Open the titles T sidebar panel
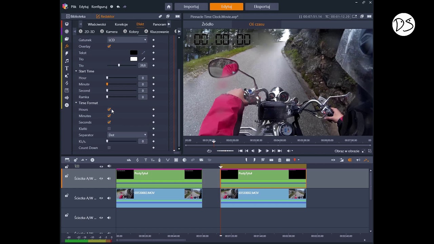Screen dimensions: 434x244 tap(67, 68)
